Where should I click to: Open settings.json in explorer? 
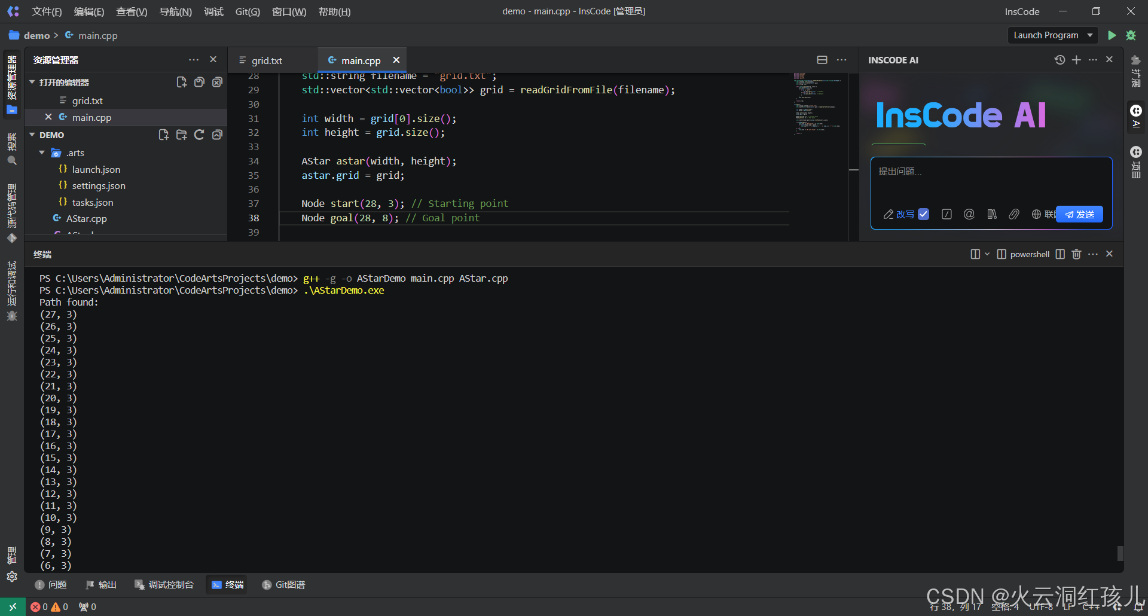point(99,185)
